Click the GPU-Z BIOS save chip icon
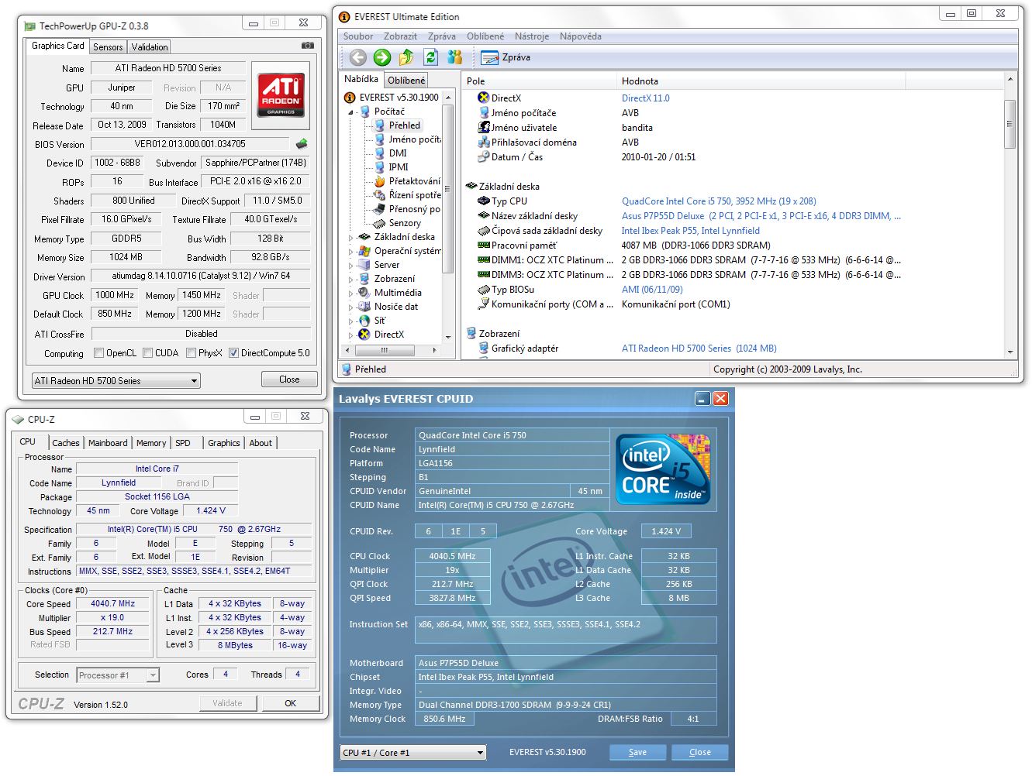This screenshot has width=1032, height=776. tap(302, 143)
